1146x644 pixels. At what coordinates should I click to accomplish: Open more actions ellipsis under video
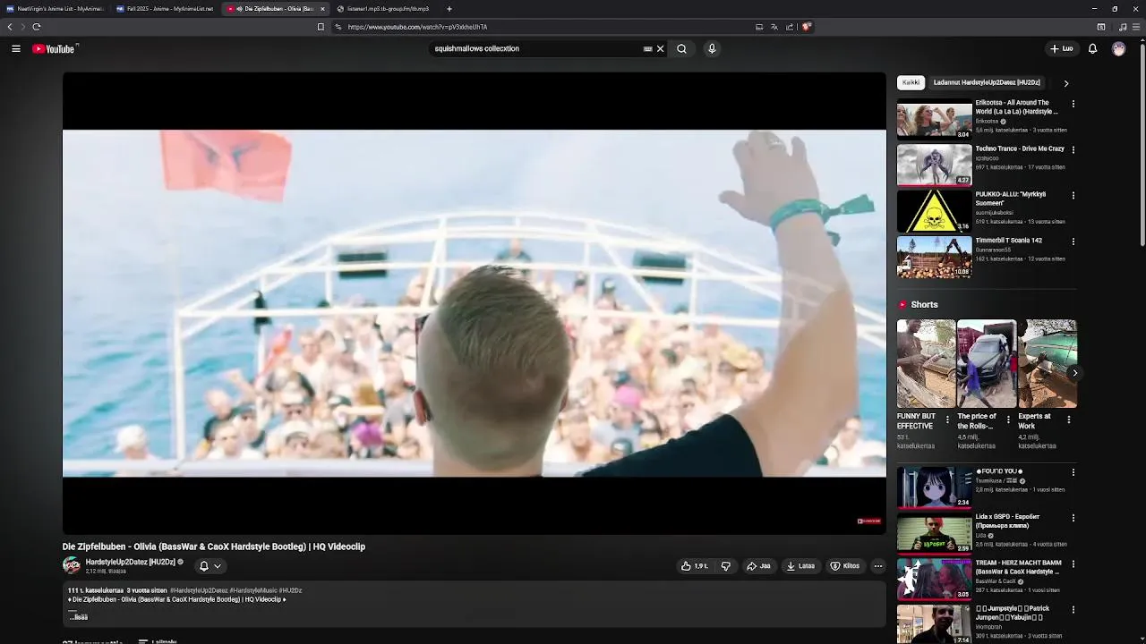click(x=878, y=566)
